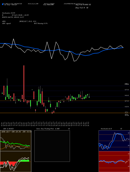Image resolution: width=130 pixels, height=172 pixels.
Task: Click the 657.36 price axis label
Action: pyautogui.click(x=127, y=90)
